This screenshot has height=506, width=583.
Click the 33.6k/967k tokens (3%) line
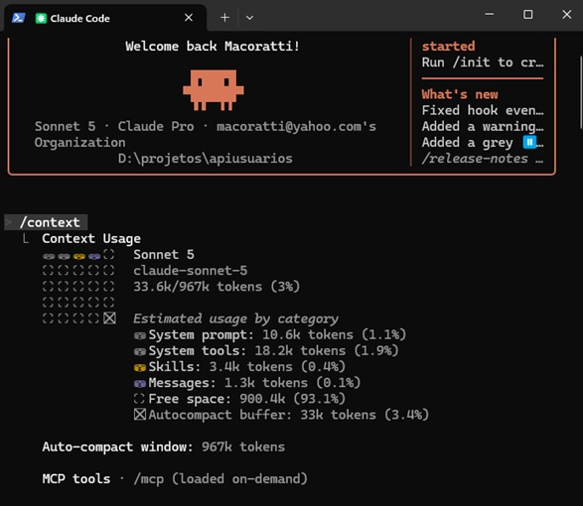tap(217, 287)
